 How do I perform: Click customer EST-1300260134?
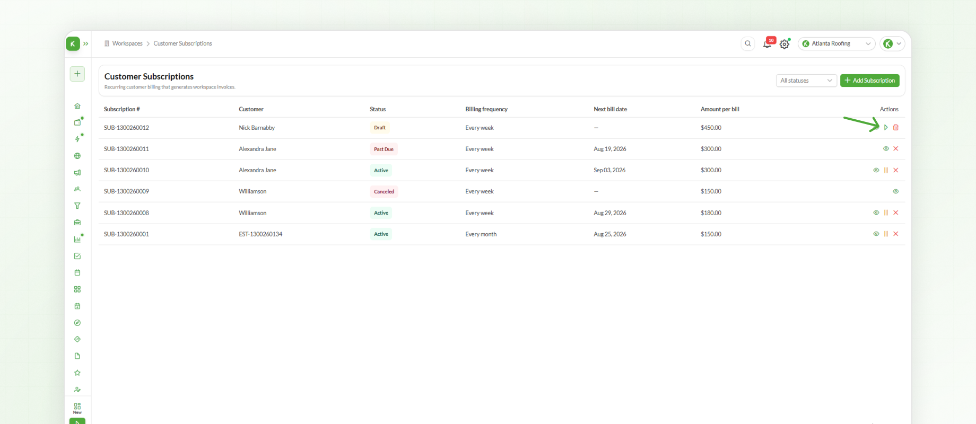[x=260, y=234]
